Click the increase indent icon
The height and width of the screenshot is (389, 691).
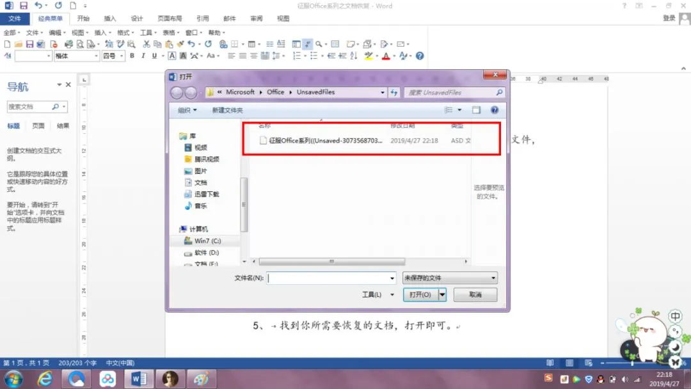(x=342, y=56)
